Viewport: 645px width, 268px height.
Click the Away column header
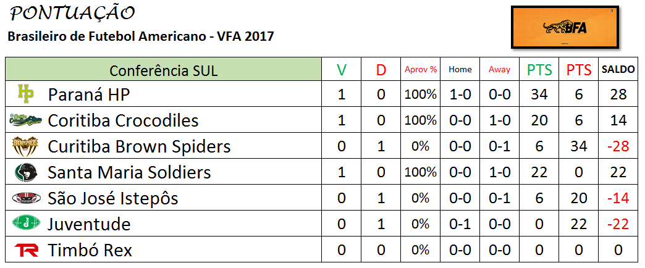[x=499, y=69]
